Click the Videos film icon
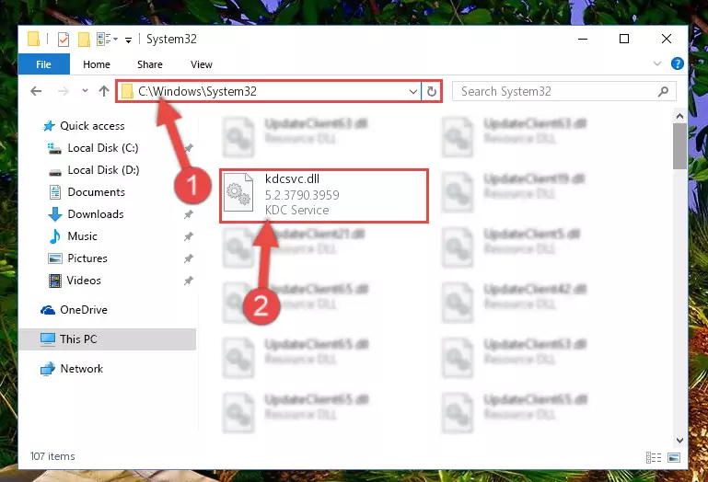This screenshot has width=708, height=482. 54,281
